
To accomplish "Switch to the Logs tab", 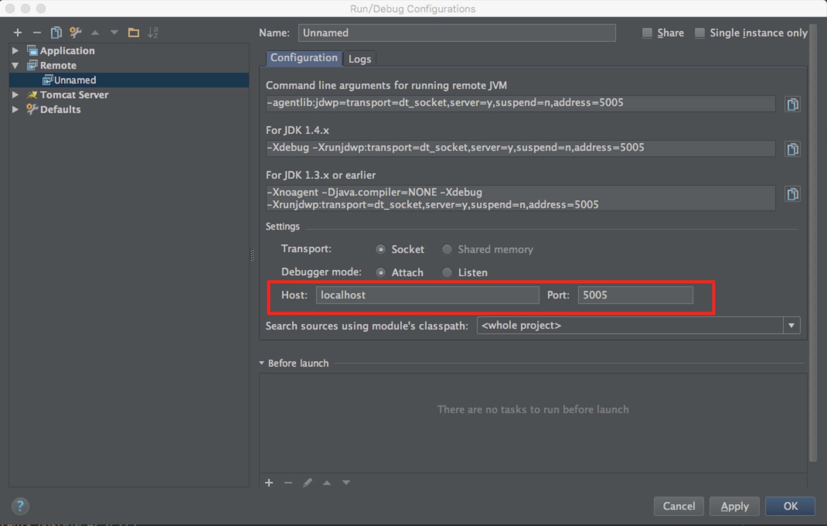I will (359, 58).
